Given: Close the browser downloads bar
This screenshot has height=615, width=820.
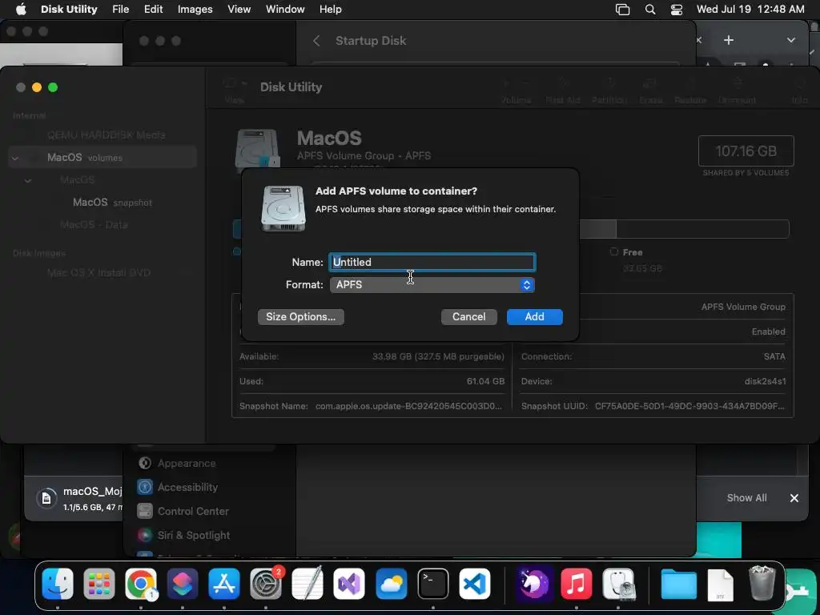Looking at the screenshot, I should [x=794, y=498].
